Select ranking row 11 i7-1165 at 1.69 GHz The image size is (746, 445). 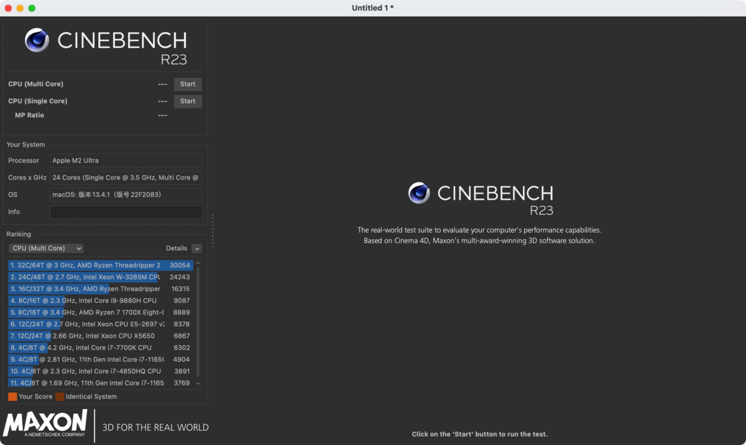[100, 383]
